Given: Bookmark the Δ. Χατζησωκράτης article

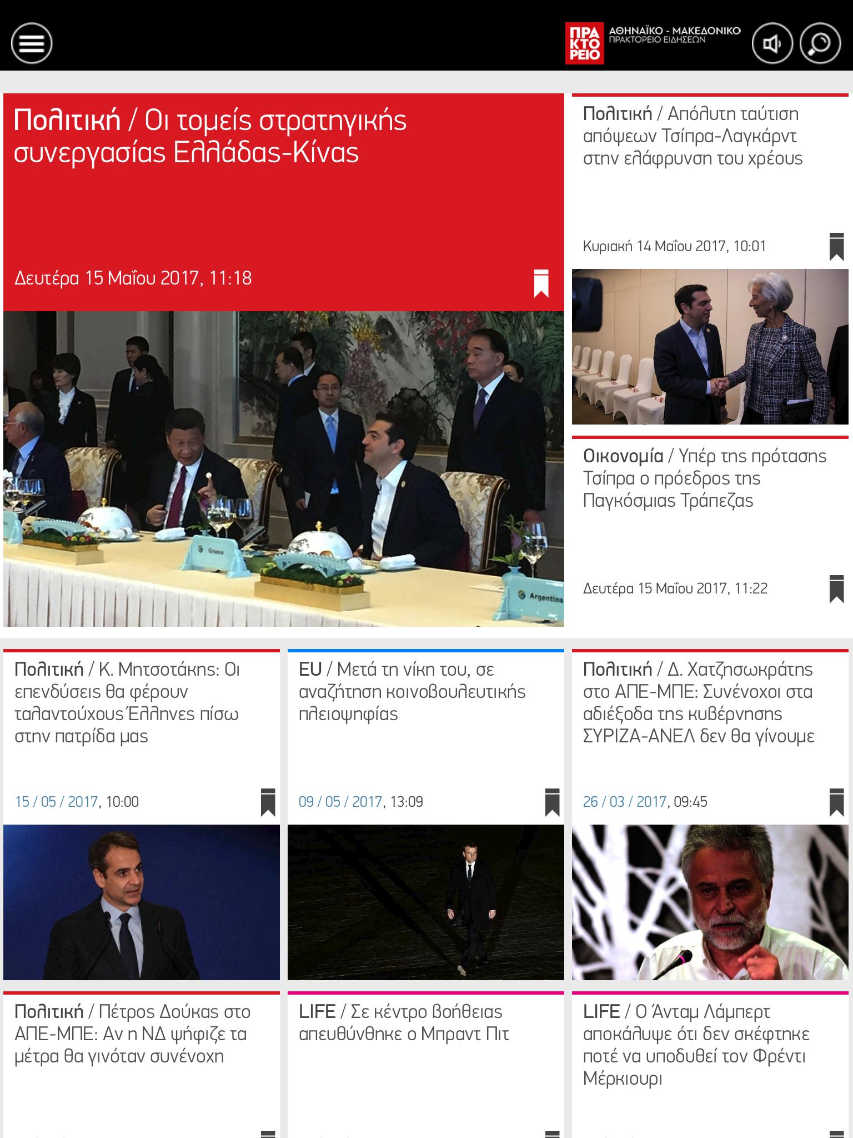Looking at the screenshot, I should pos(836,802).
